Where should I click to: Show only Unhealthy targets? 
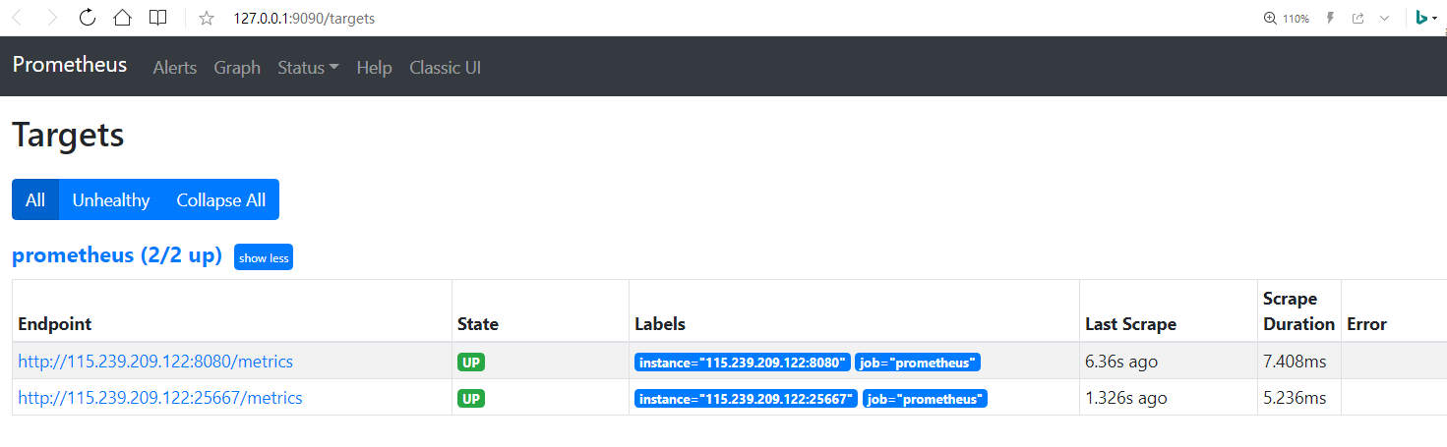pos(111,199)
